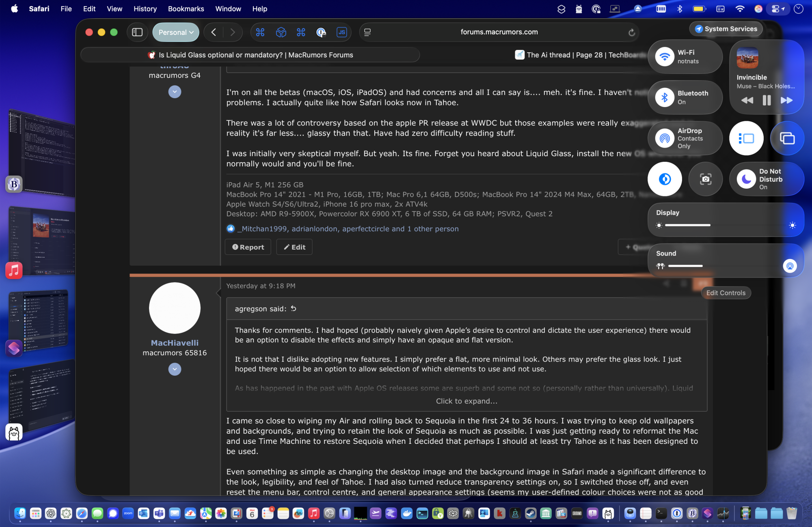Screen dimensions: 812x527
Task: Click the page reload icon
Action: click(x=631, y=32)
